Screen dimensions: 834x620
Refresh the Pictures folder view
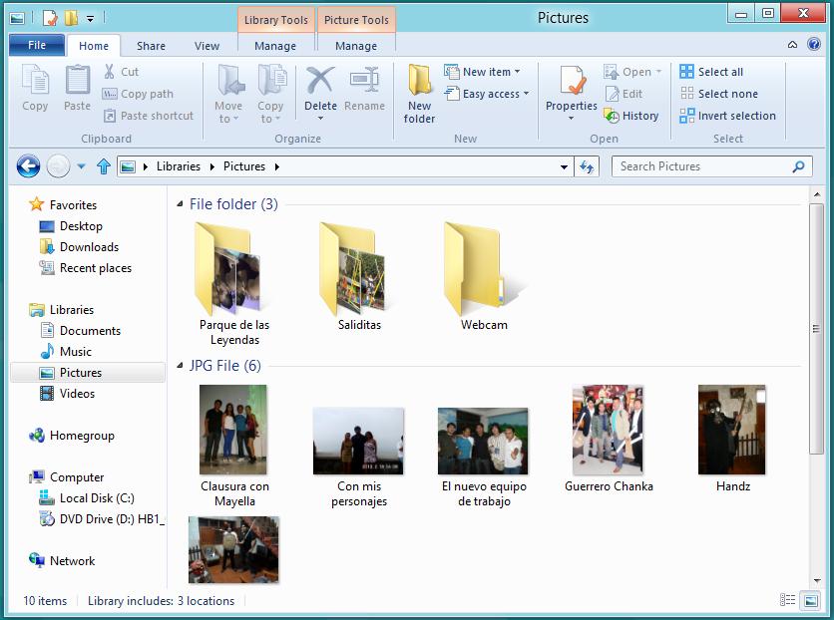[588, 166]
